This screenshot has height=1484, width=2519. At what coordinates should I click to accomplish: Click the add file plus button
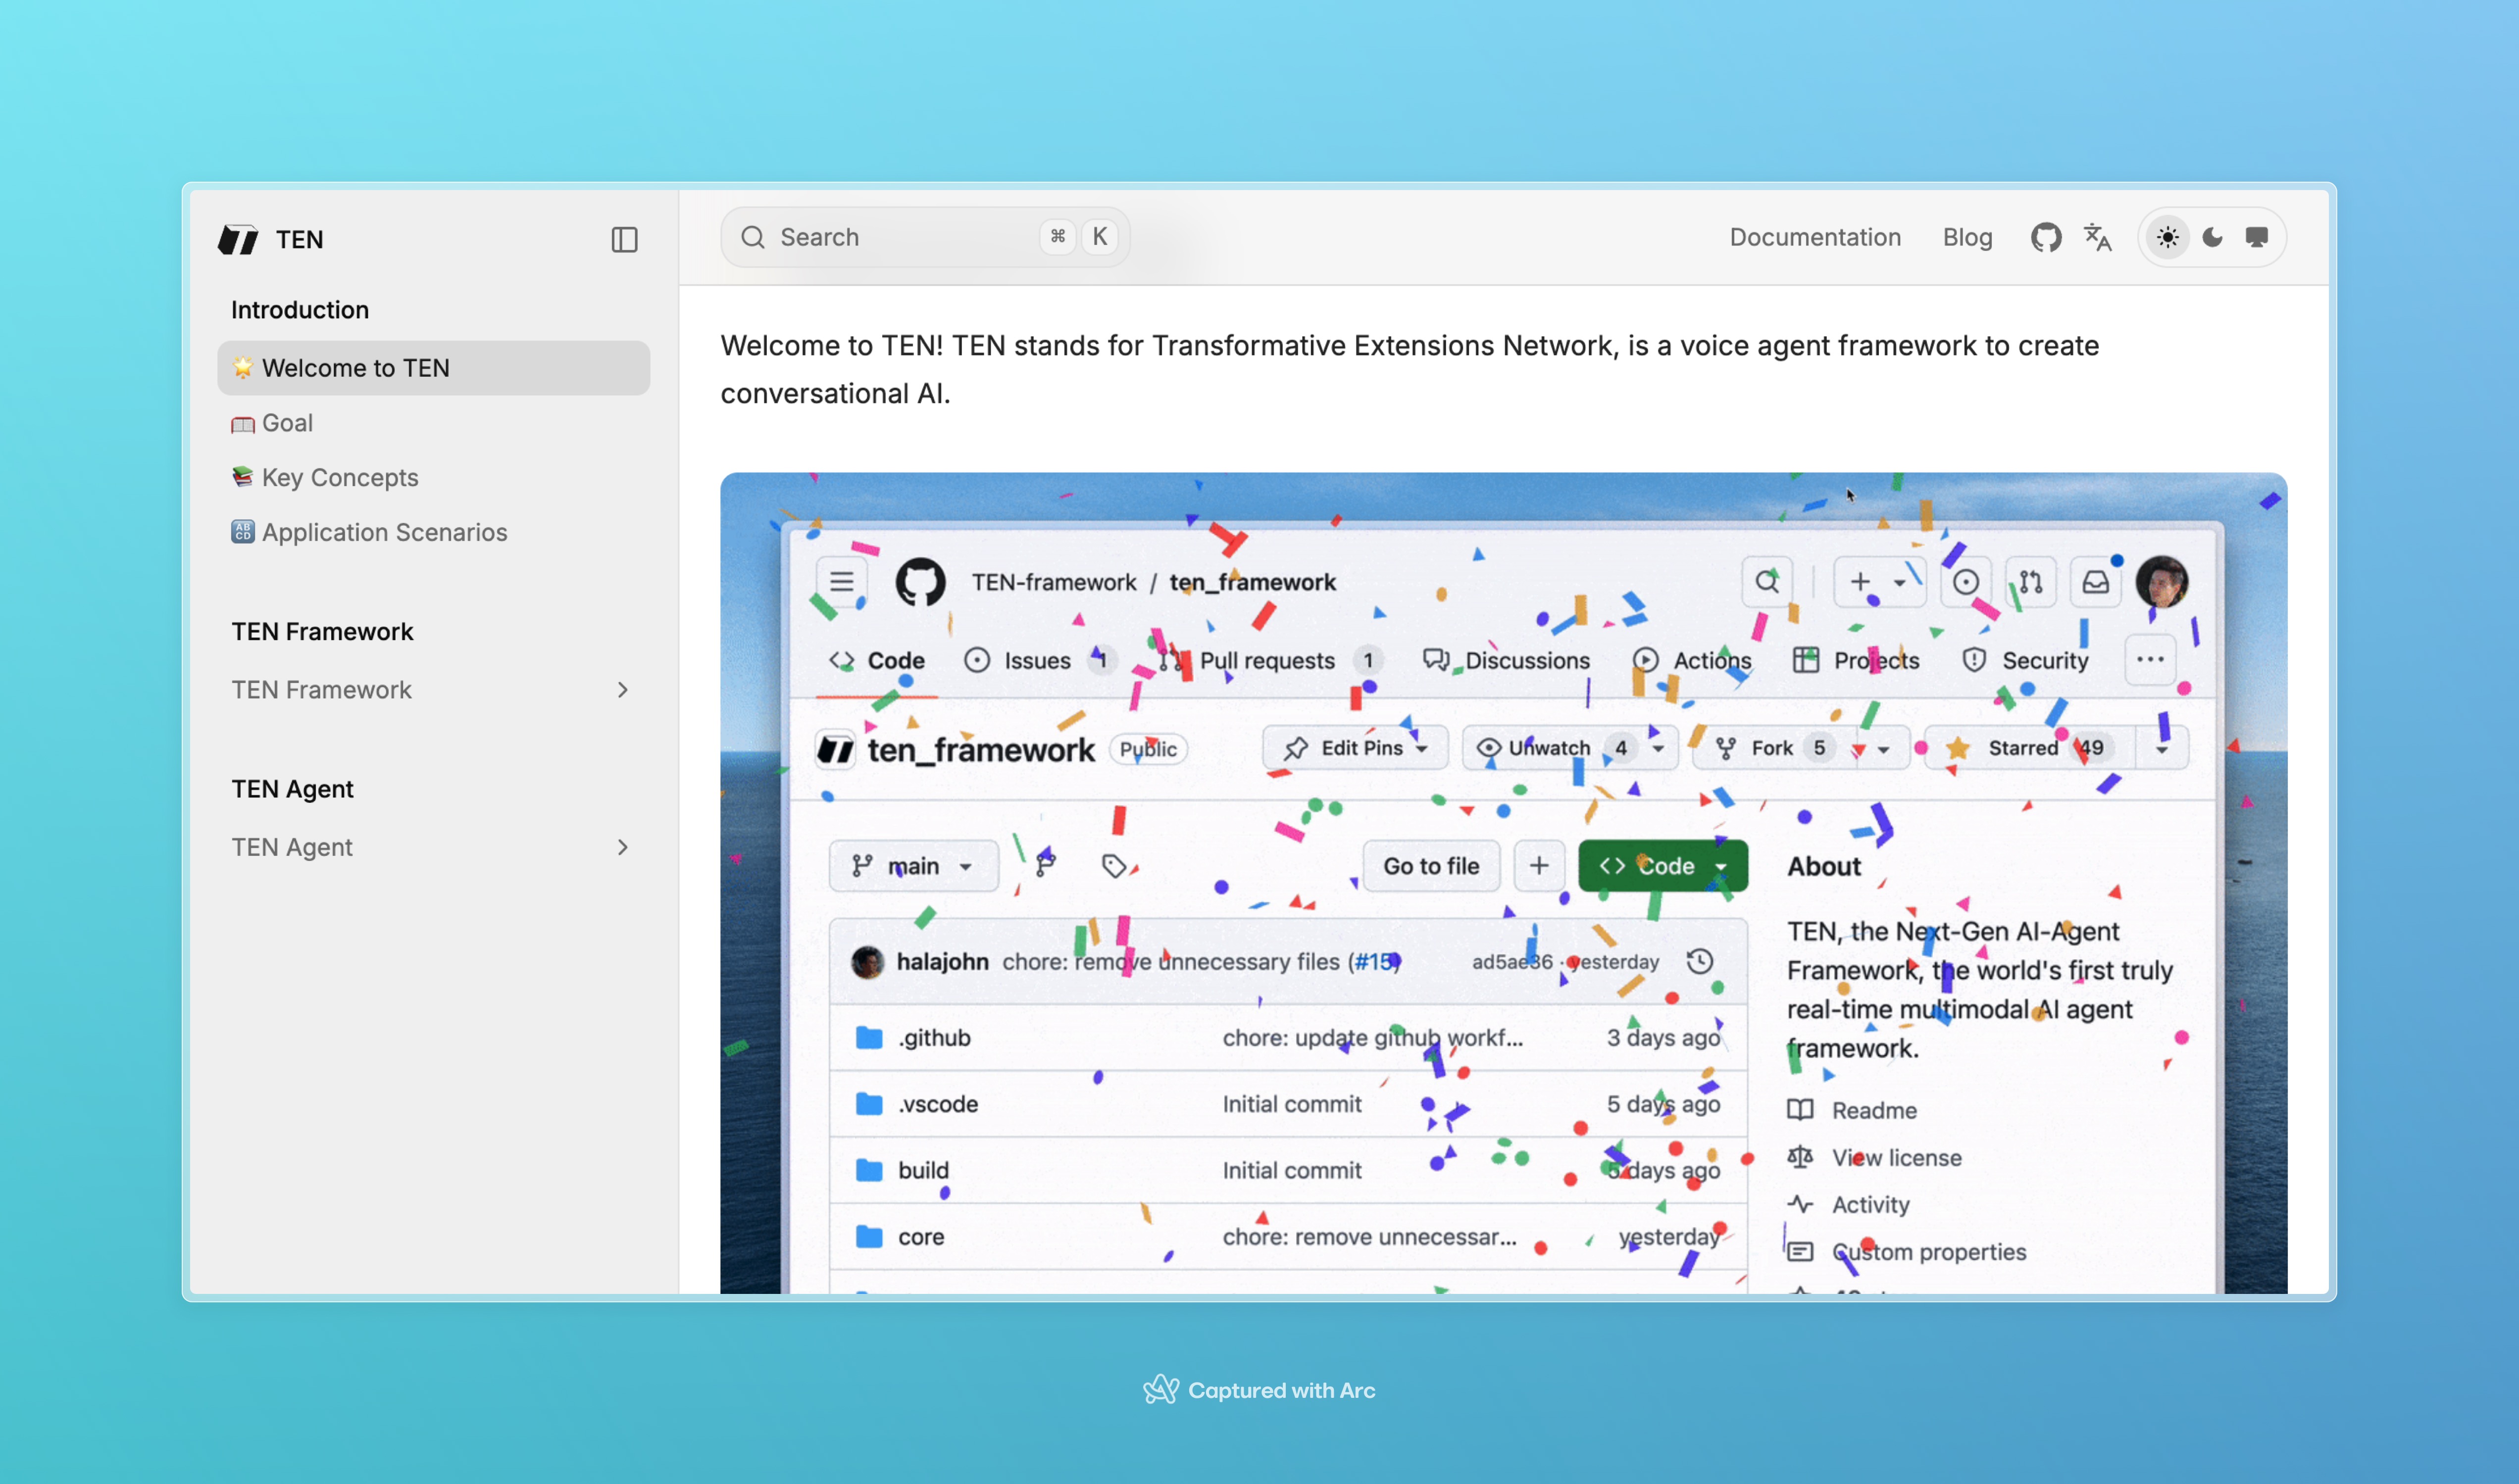click(x=1538, y=866)
